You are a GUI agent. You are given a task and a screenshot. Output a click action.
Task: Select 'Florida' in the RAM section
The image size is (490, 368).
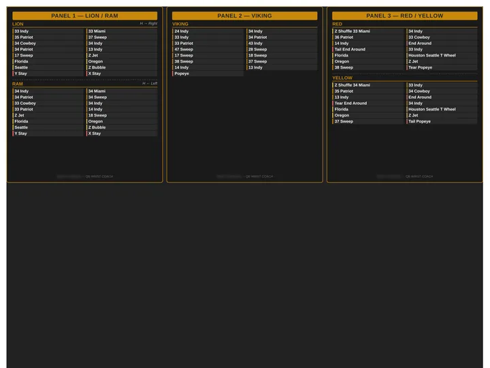48,121
